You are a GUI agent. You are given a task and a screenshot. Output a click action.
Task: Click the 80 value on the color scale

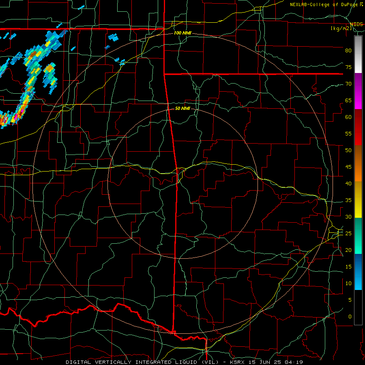tap(348, 51)
